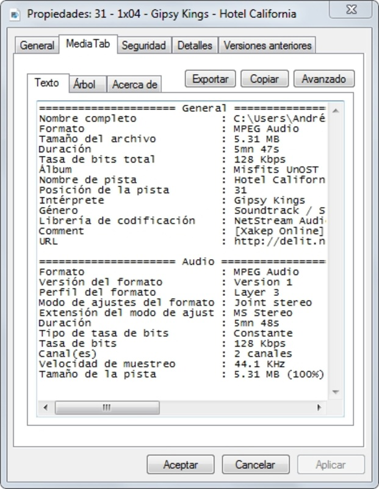Open the Seguridad tab
This screenshot has height=489, width=379.
(143, 45)
